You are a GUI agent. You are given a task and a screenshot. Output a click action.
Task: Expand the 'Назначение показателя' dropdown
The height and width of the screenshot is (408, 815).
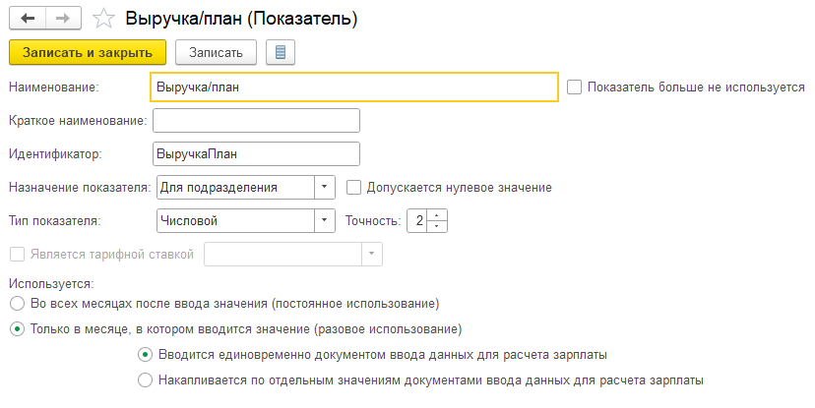pos(325,187)
